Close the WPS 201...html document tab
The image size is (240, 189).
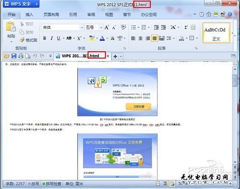[108, 56]
